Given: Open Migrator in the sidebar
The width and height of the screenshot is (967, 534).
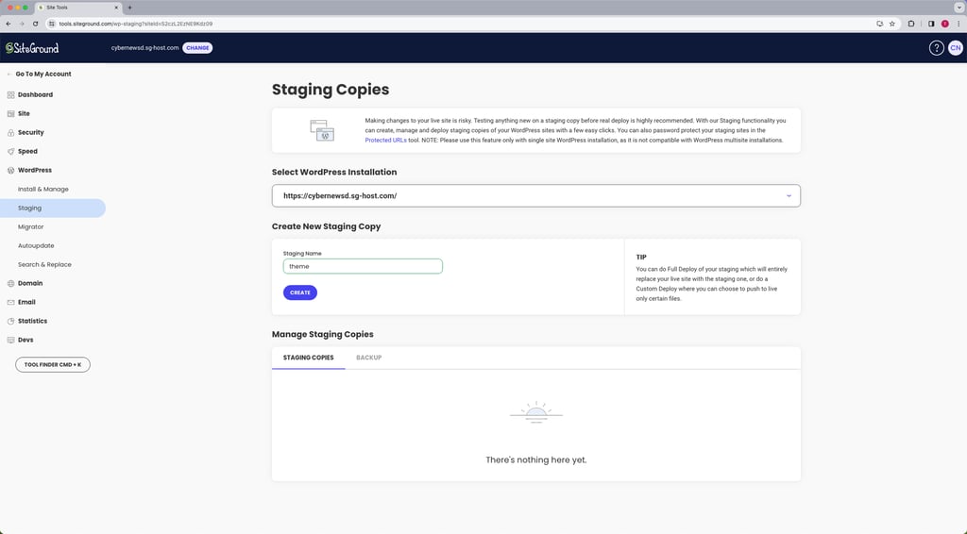Looking at the screenshot, I should coord(31,227).
